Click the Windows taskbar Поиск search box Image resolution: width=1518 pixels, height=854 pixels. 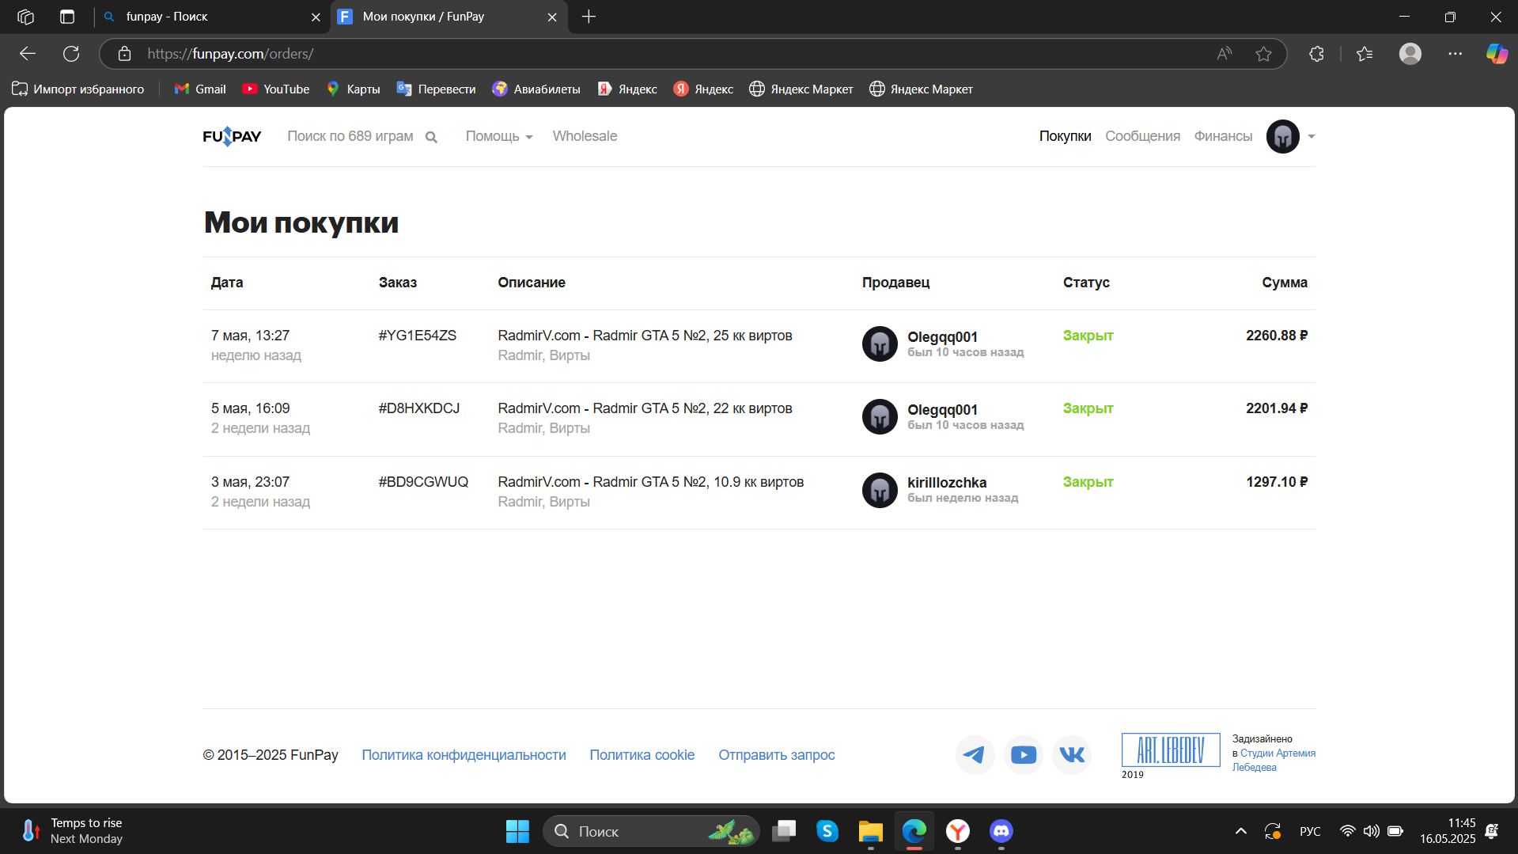click(650, 831)
